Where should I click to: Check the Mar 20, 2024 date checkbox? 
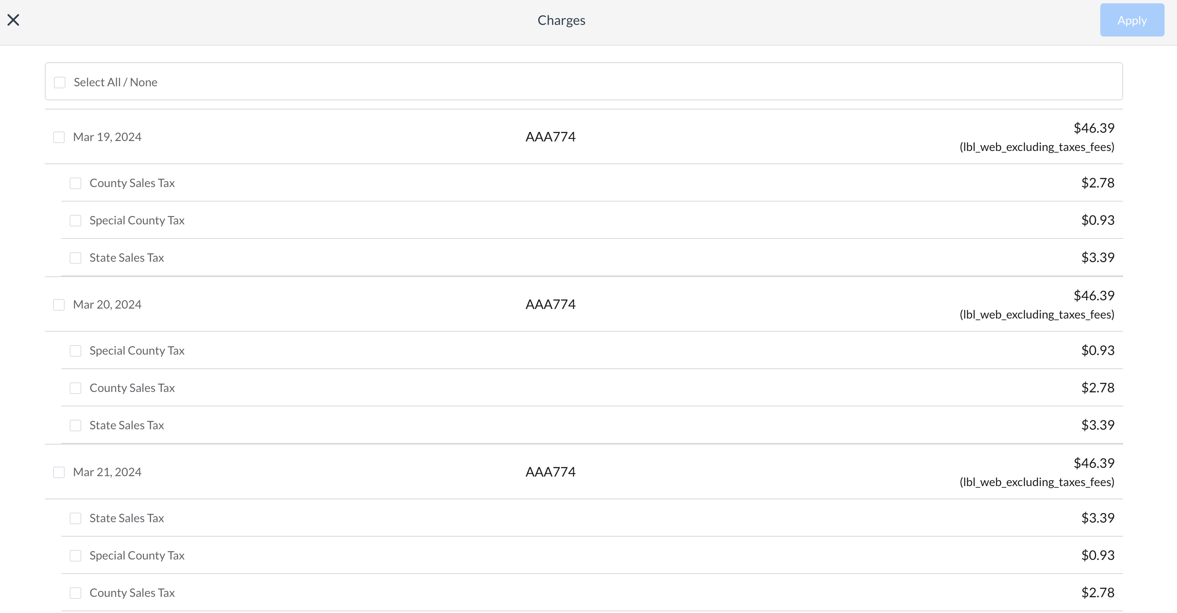[x=59, y=304]
